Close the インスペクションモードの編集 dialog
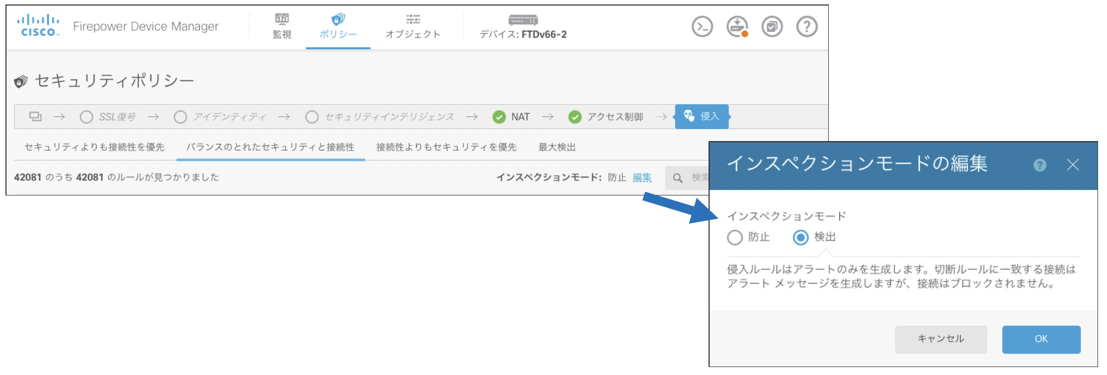The width and height of the screenshot is (1107, 375). click(1073, 165)
